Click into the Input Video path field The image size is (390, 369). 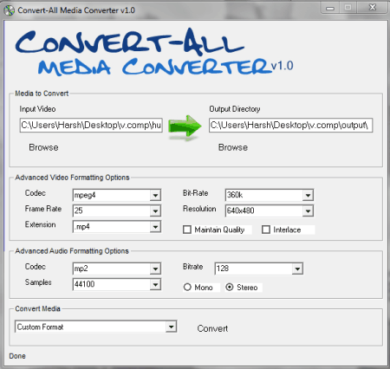point(91,126)
